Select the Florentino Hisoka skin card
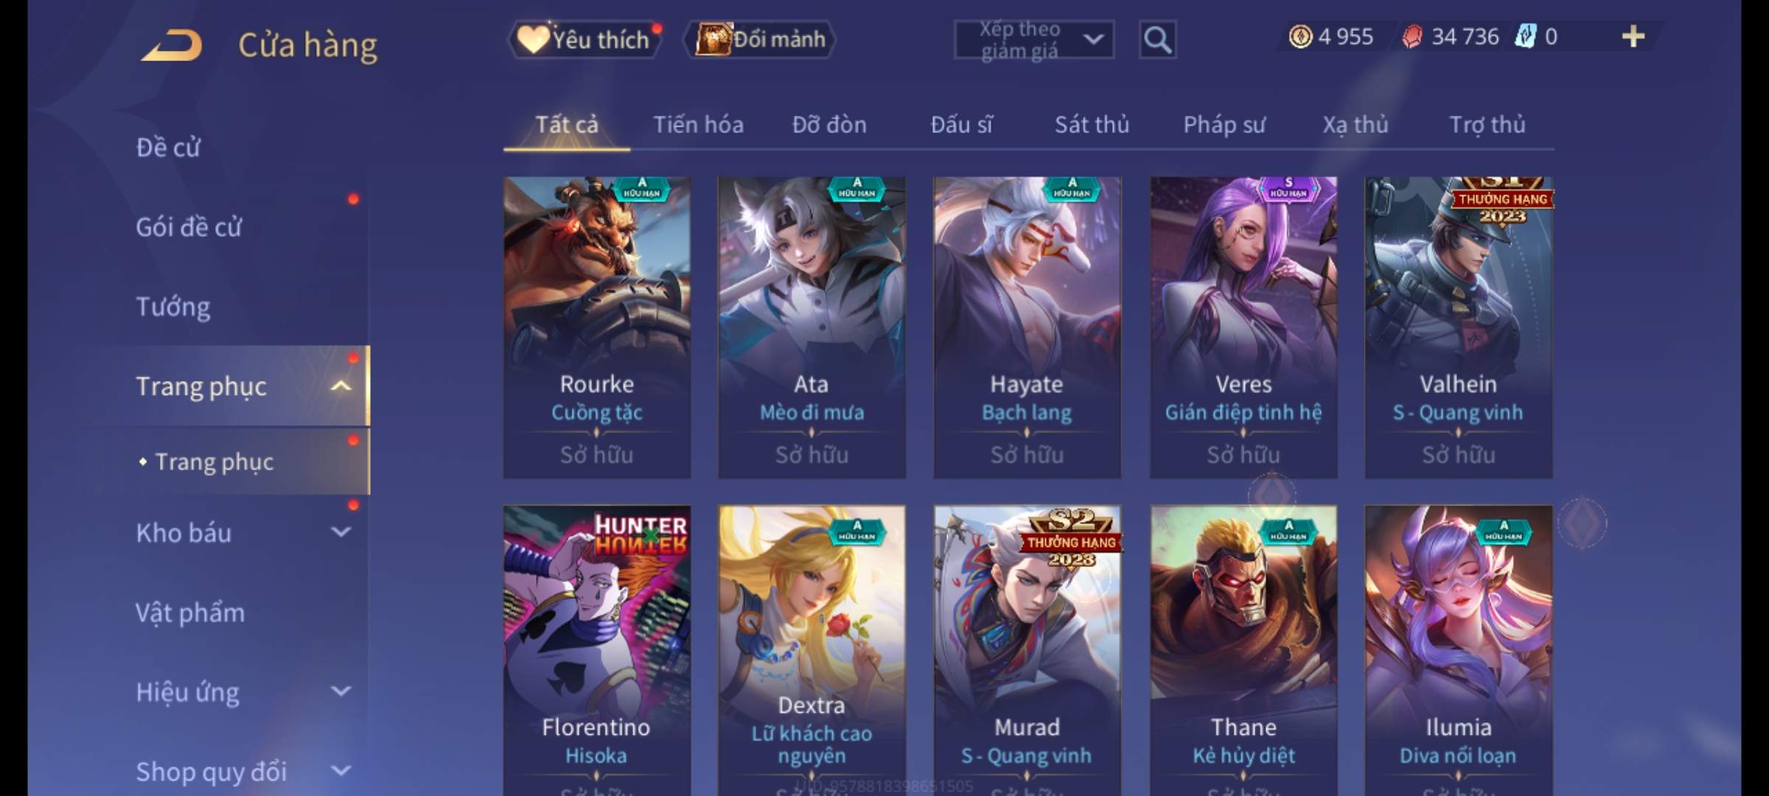 pos(597,650)
